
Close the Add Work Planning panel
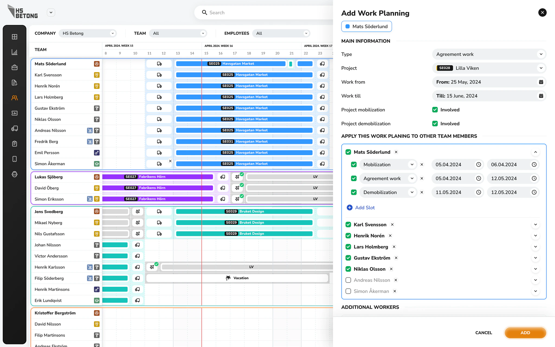(542, 12)
